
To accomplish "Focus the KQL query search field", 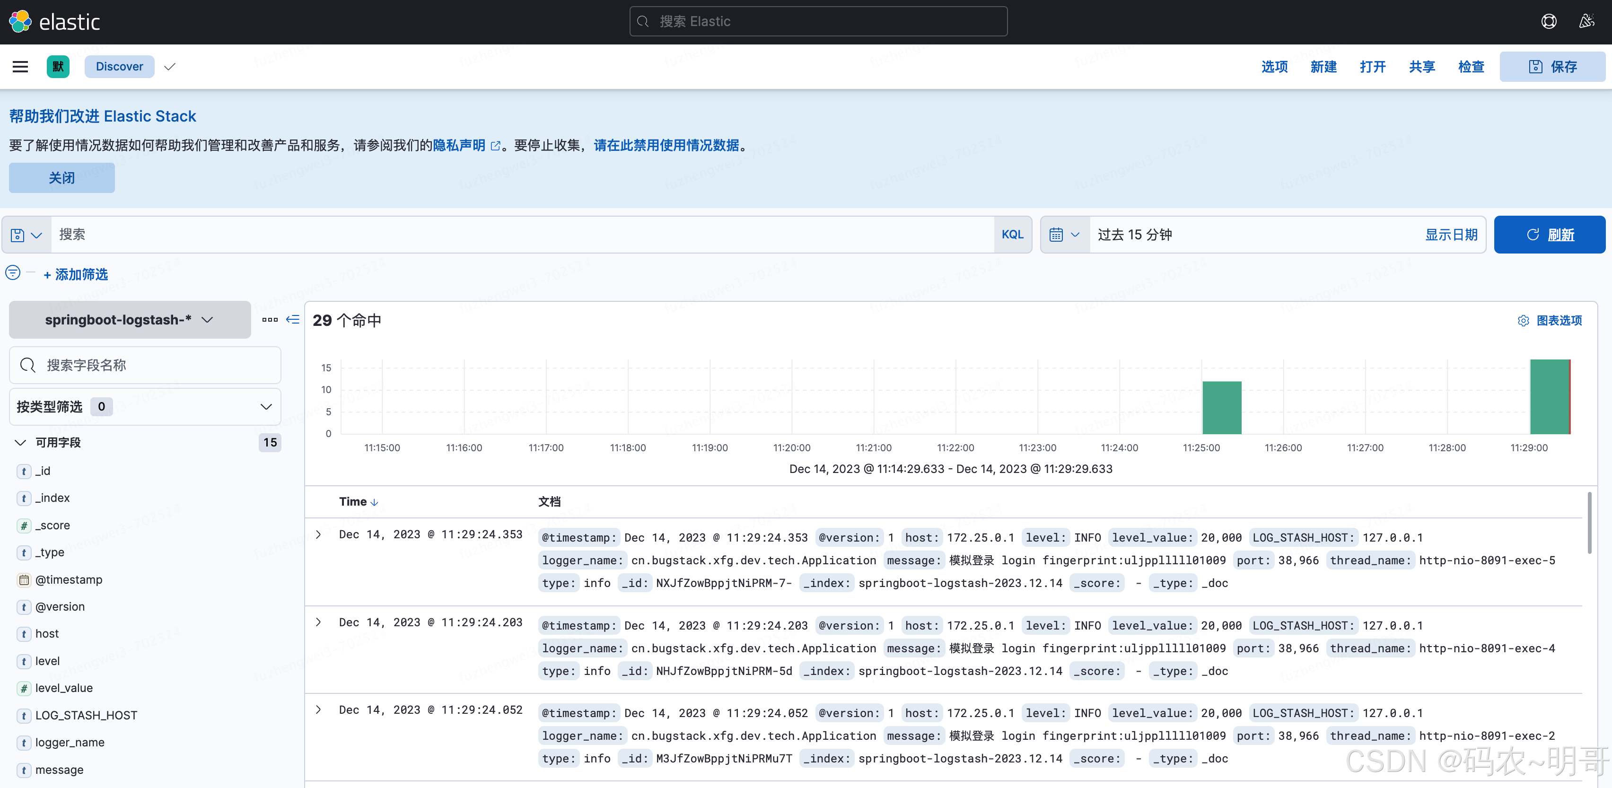I will (x=523, y=235).
